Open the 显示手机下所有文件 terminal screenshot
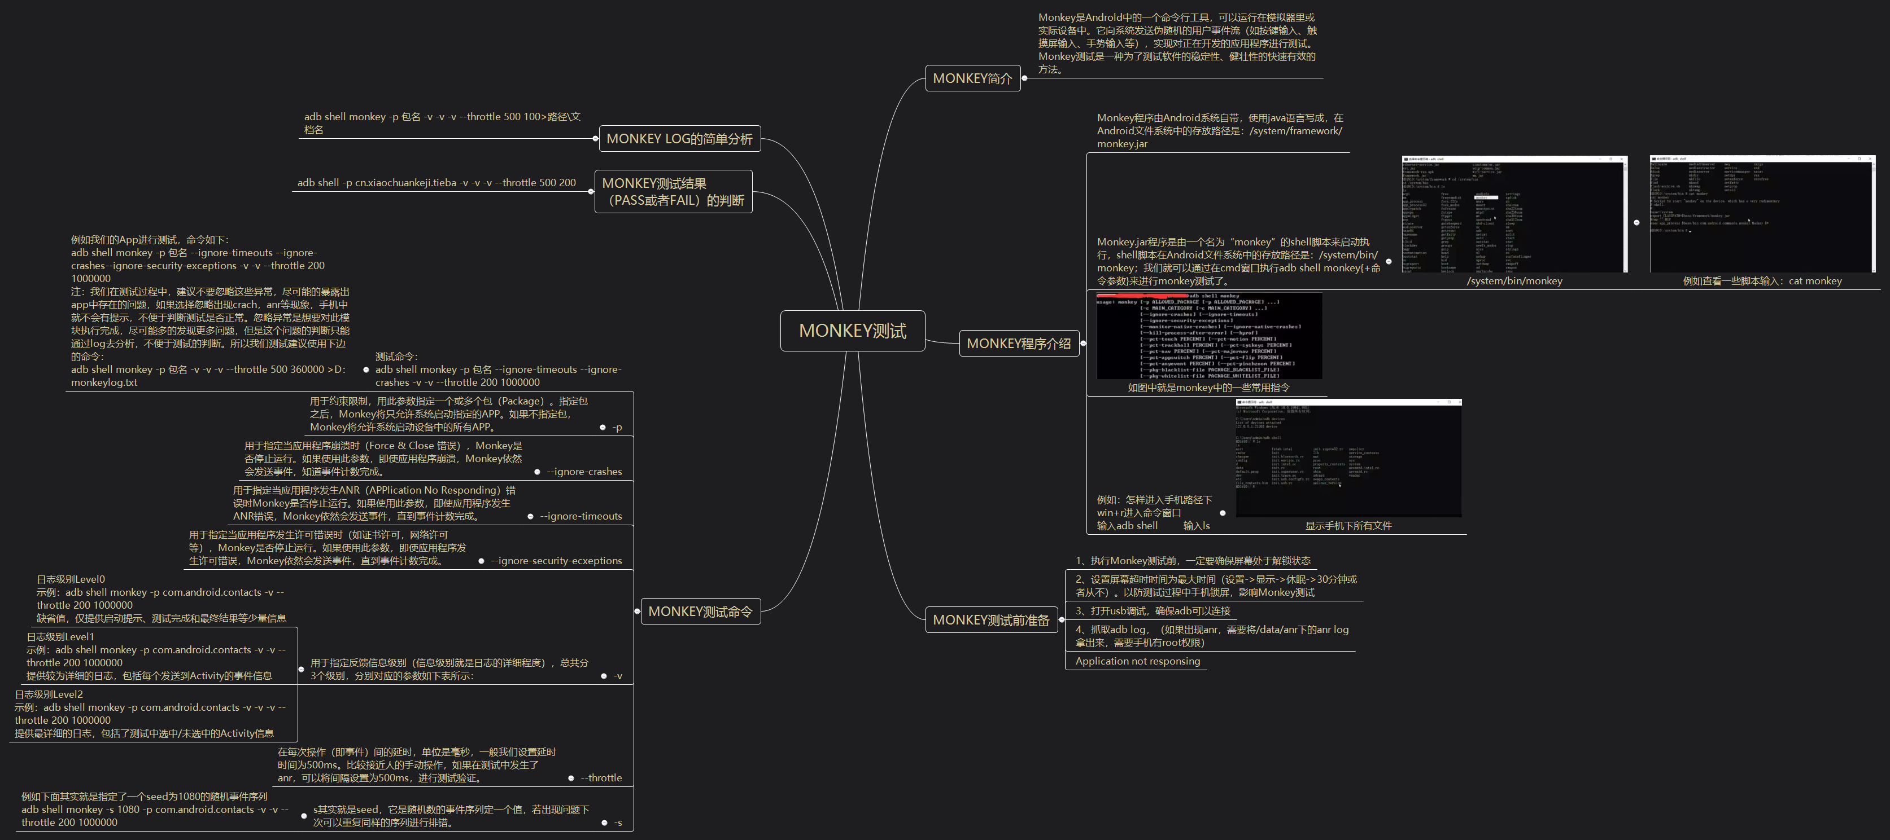This screenshot has height=840, width=1890. click(x=1348, y=458)
